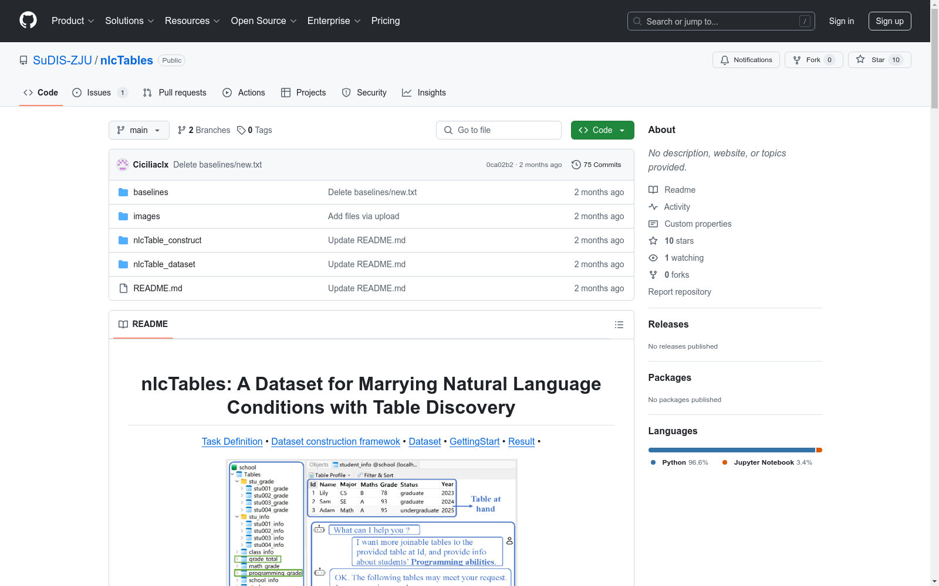
Task: Open the images folder icon
Action: point(123,216)
